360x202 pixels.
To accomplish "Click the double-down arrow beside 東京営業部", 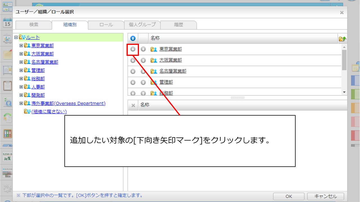I will 143,49.
